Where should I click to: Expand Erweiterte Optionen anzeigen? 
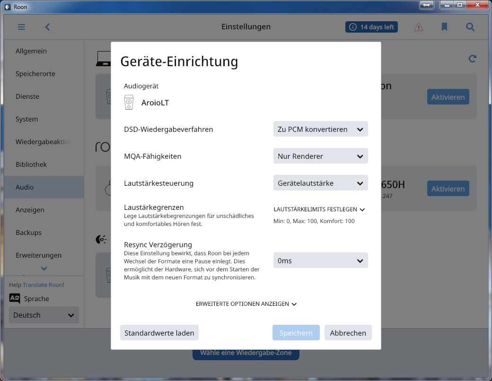click(246, 304)
